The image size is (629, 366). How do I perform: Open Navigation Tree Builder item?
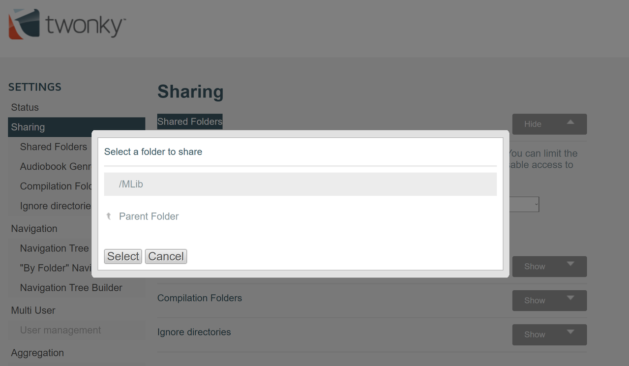coord(71,288)
